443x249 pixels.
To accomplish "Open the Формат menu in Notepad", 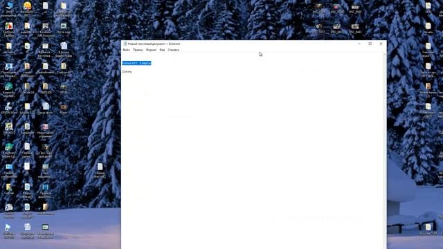I will (151, 50).
